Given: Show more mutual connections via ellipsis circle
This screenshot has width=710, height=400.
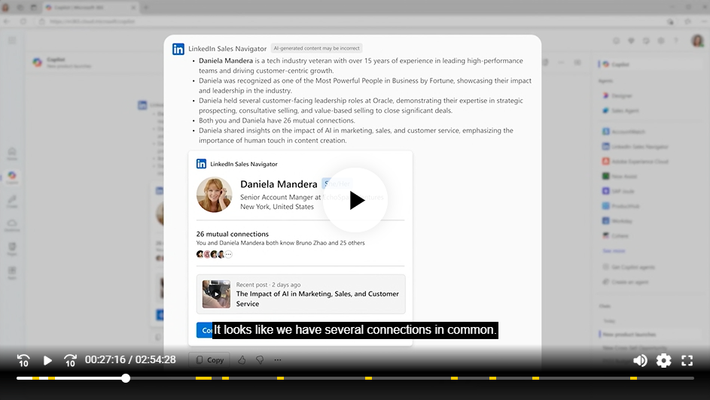Looking at the screenshot, I should 229,254.
